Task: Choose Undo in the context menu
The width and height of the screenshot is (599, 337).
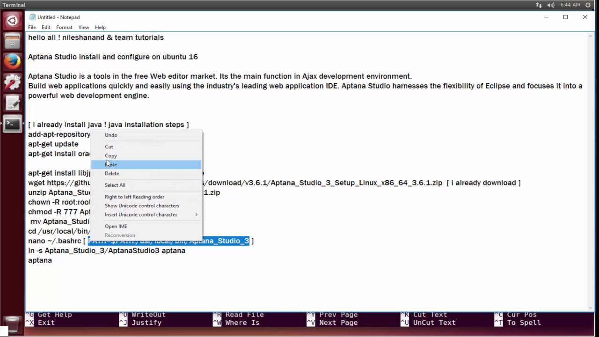Action: point(146,135)
